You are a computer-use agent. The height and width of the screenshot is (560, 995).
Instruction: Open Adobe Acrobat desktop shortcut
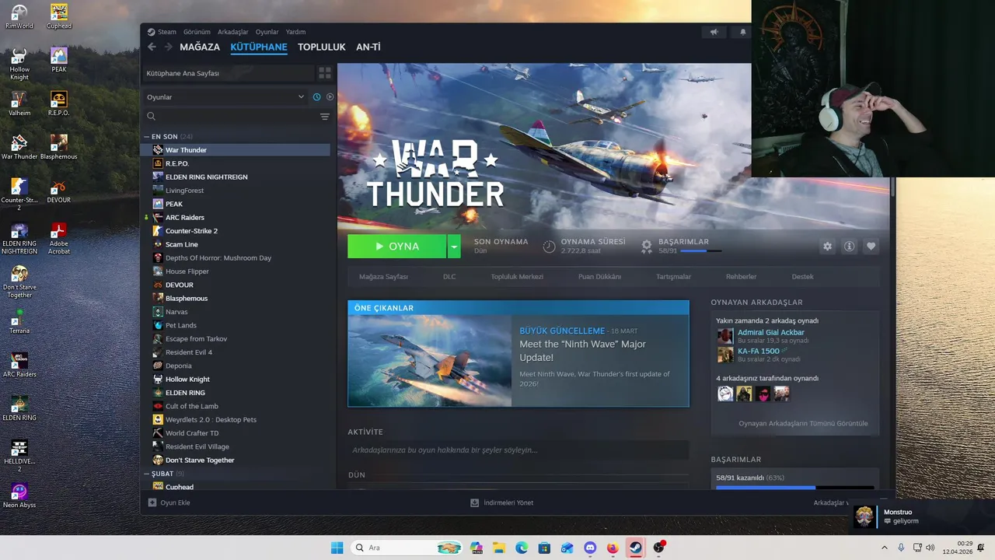(x=59, y=239)
